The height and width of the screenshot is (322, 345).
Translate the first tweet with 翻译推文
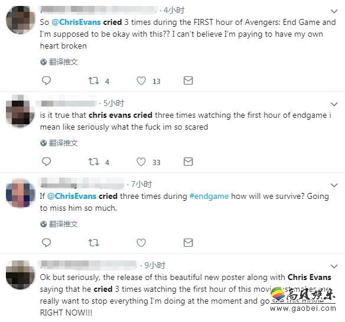tap(59, 62)
